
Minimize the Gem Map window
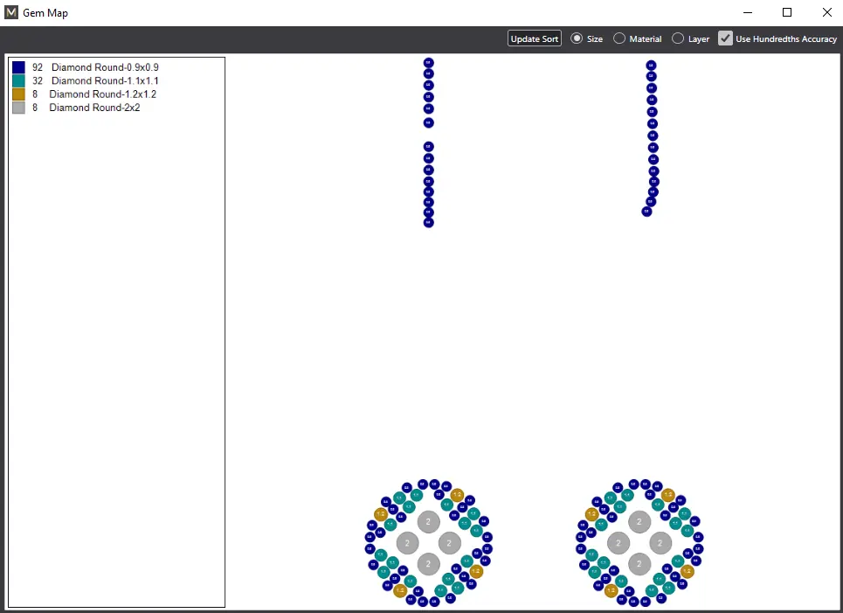click(747, 13)
